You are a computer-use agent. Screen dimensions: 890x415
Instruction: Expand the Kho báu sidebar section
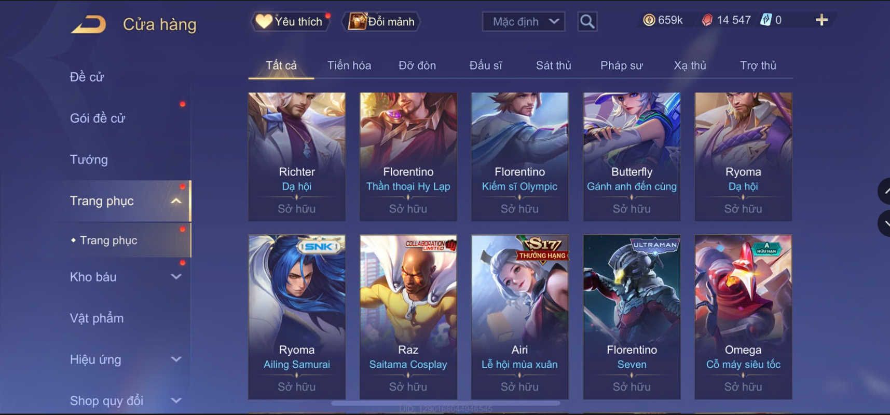click(x=176, y=277)
